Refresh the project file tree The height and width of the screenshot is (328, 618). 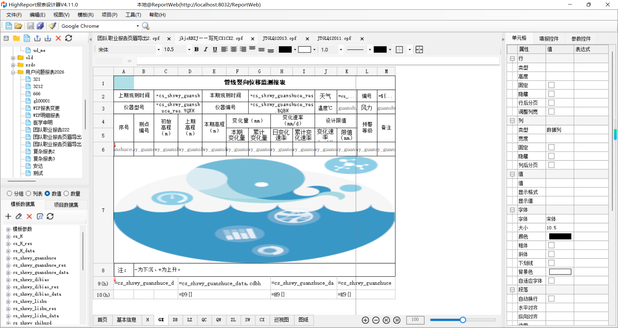click(x=69, y=38)
